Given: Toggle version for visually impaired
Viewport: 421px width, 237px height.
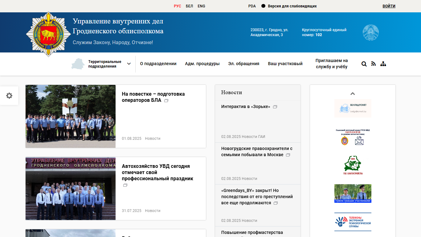Looking at the screenshot, I should (289, 6).
